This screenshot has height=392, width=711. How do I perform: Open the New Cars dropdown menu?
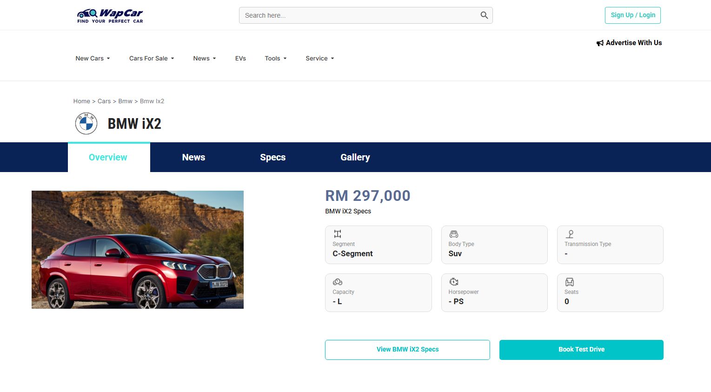coord(92,58)
